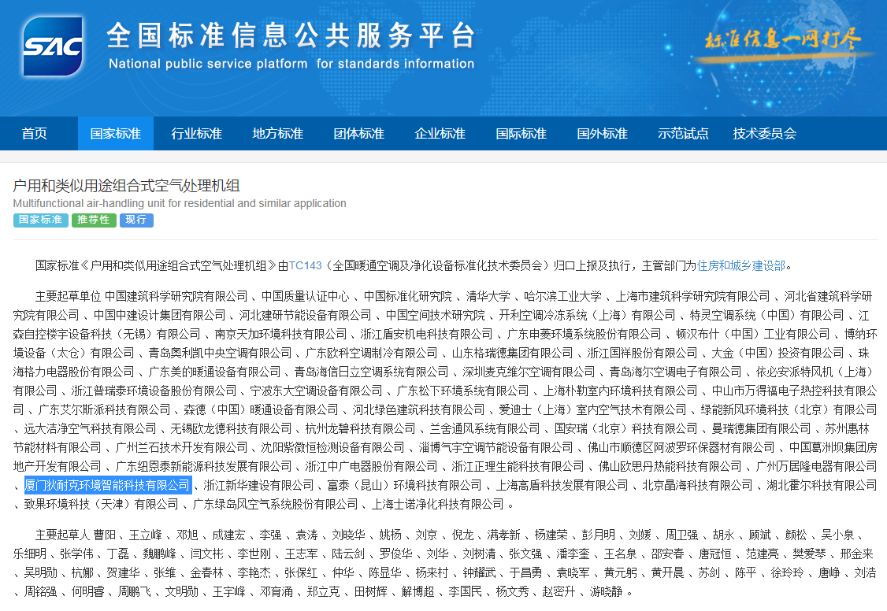Click the SAC logo icon
The width and height of the screenshot is (887, 611).
pos(54,46)
